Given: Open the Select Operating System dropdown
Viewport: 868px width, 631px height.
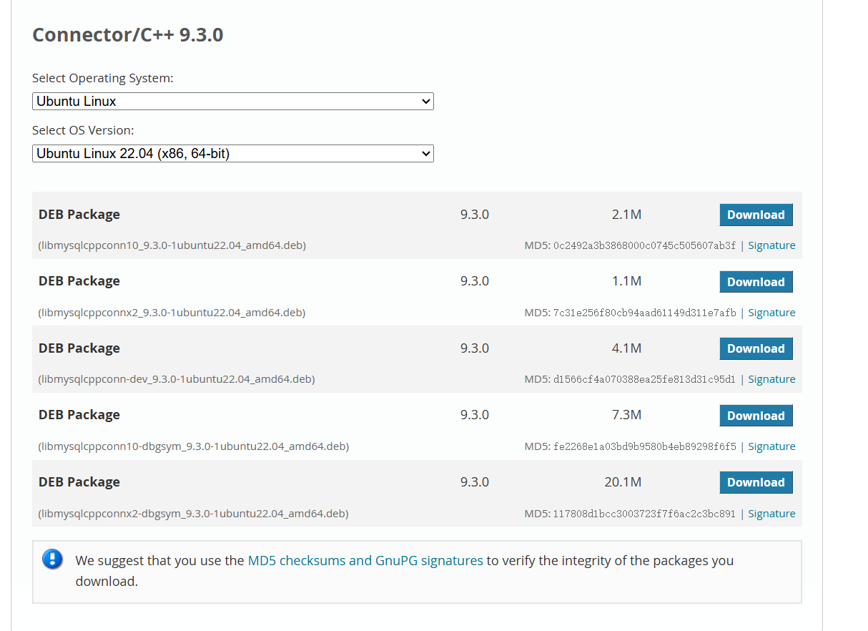Looking at the screenshot, I should [233, 101].
